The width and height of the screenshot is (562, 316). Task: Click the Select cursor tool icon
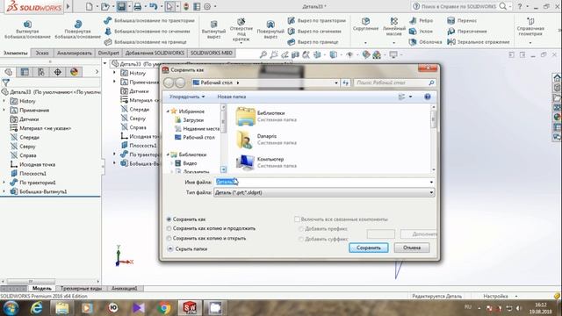point(169,6)
